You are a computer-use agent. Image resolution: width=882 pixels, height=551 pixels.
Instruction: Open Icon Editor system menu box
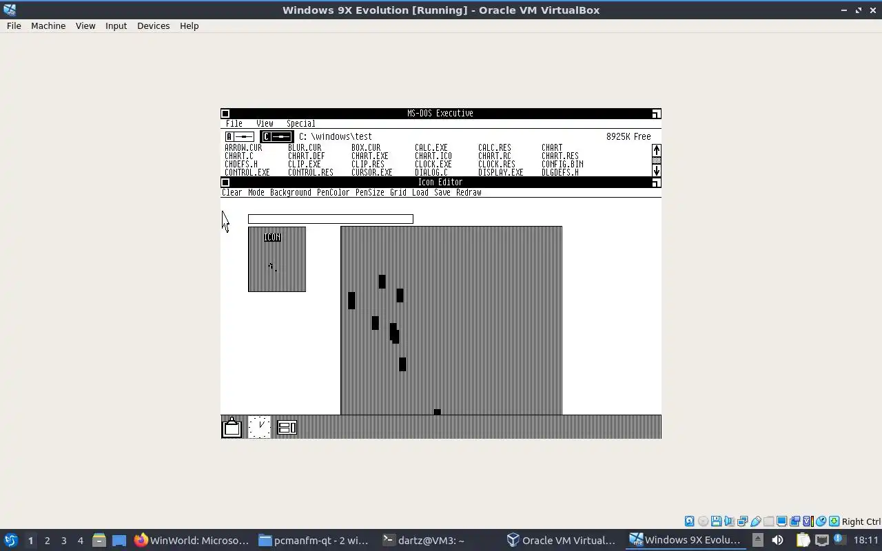click(x=225, y=183)
